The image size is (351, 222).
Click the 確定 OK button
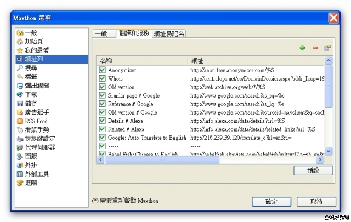(271, 202)
